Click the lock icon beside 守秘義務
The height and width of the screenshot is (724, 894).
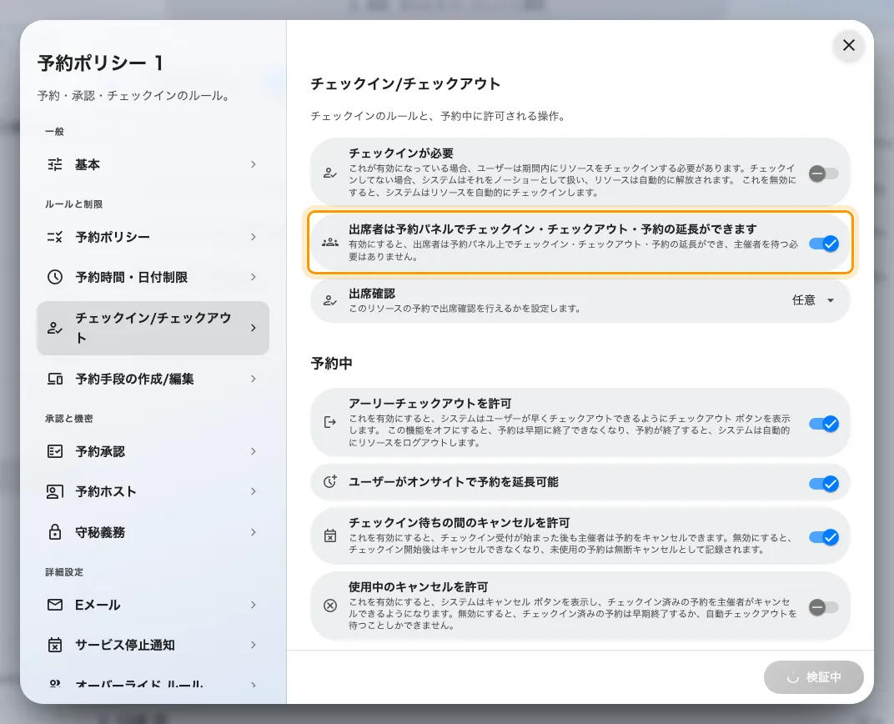tap(55, 532)
